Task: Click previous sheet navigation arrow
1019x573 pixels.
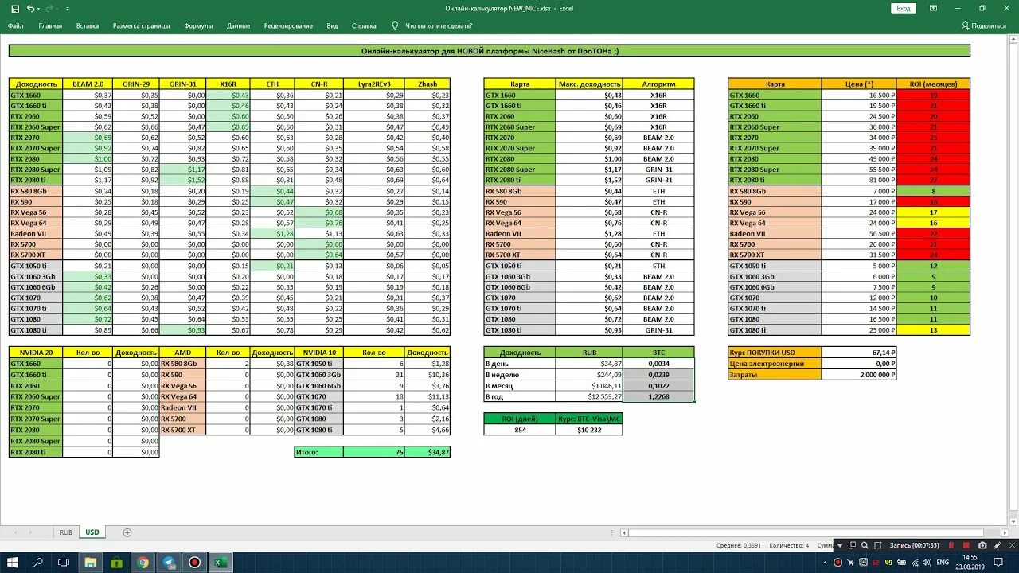Action: coord(16,532)
